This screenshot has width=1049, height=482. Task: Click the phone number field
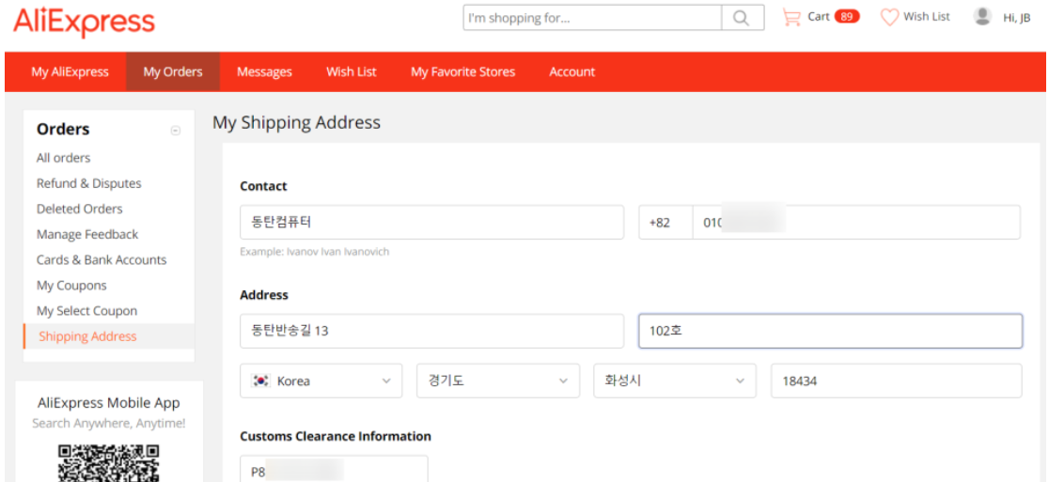[x=856, y=222]
